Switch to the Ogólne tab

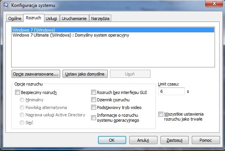(15, 18)
